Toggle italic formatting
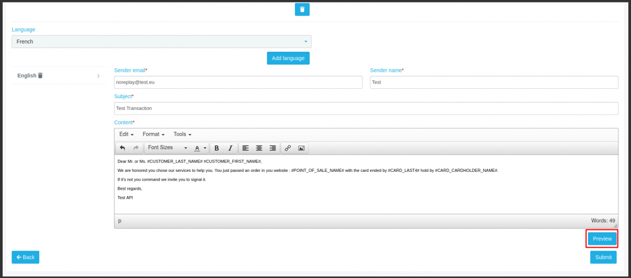The width and height of the screenshot is (631, 278). tap(230, 148)
